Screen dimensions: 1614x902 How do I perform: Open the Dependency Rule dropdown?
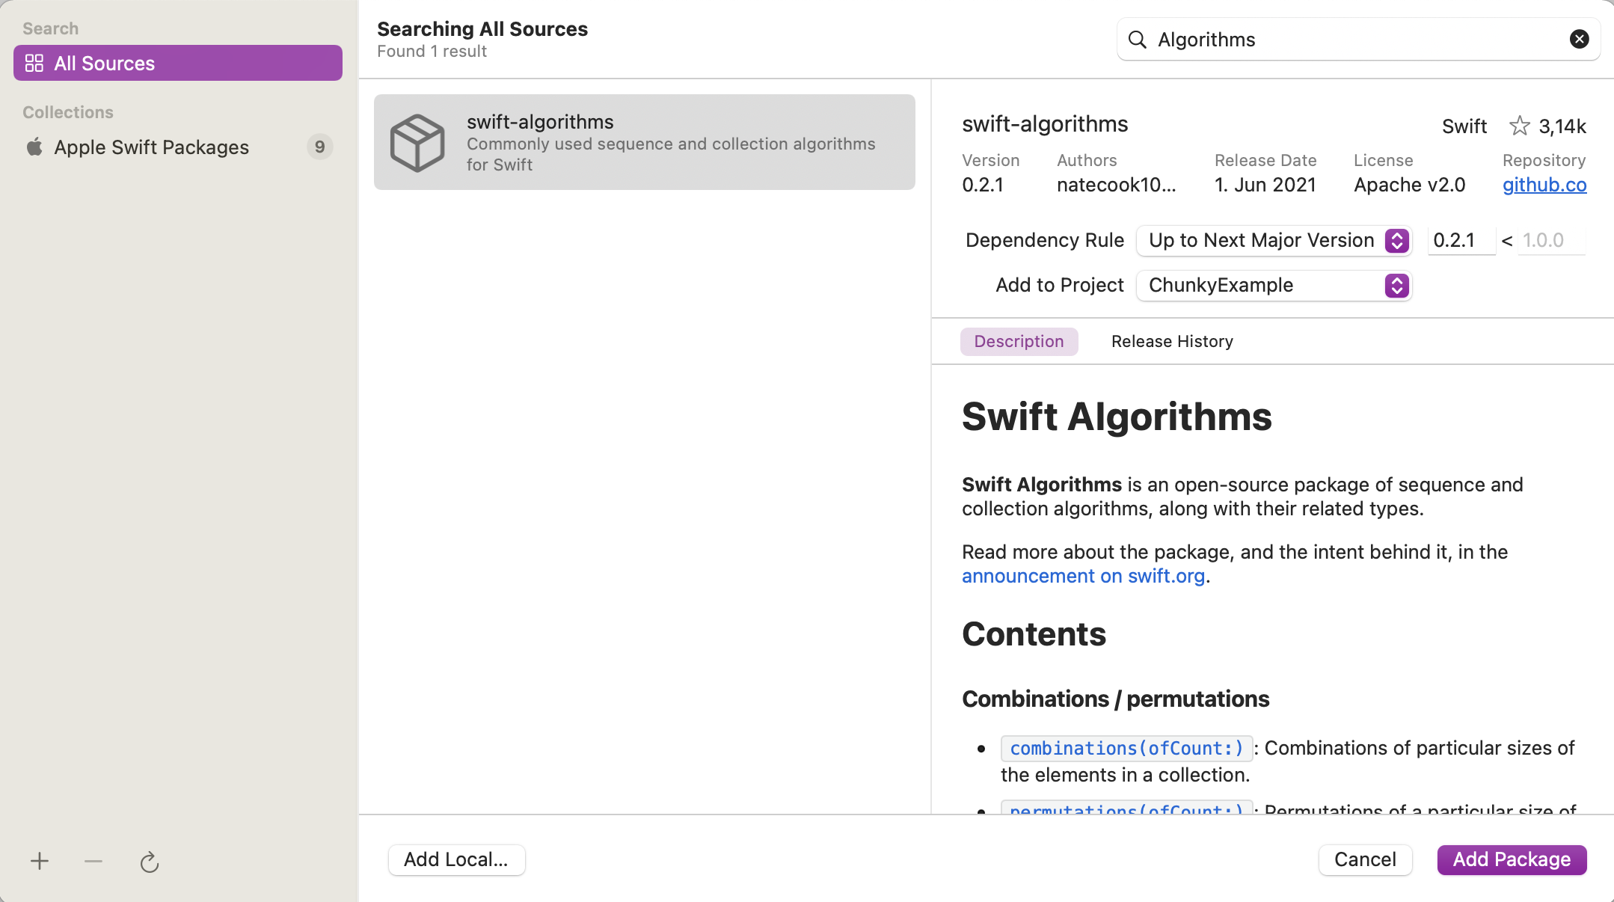click(1274, 240)
